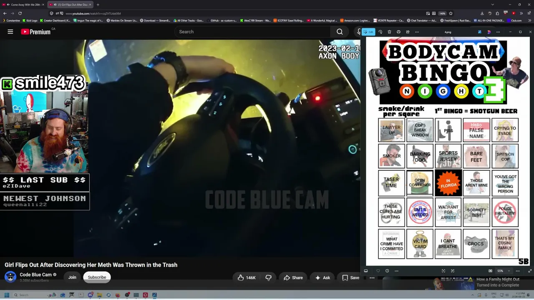
Task: Expand the system tray hidden icons
Action: (x=472, y=295)
